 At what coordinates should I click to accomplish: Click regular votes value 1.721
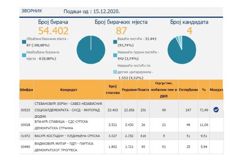coord(129,147)
